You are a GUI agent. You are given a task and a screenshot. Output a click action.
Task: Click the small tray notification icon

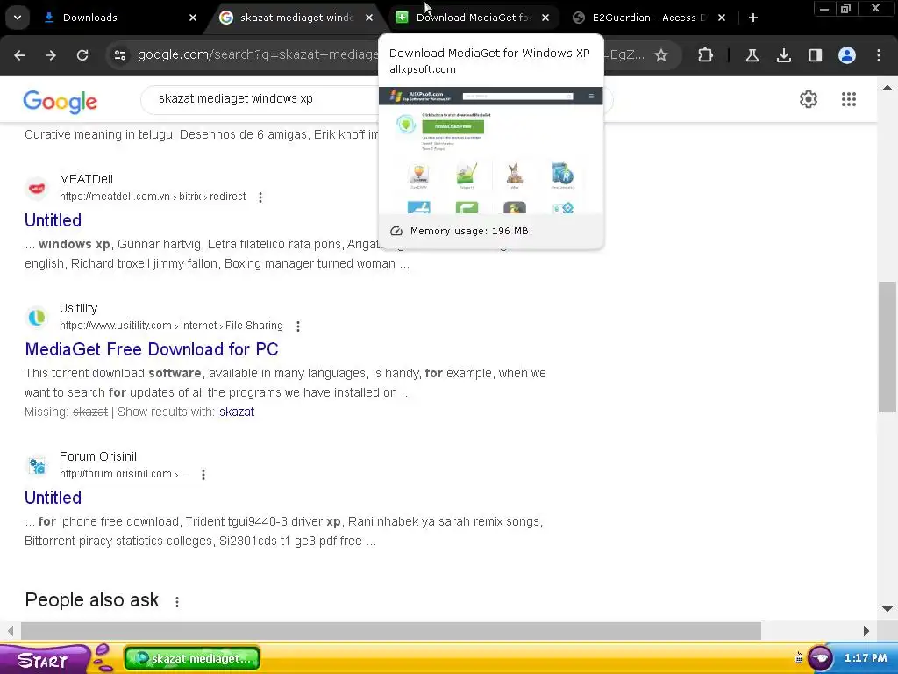pos(798,658)
